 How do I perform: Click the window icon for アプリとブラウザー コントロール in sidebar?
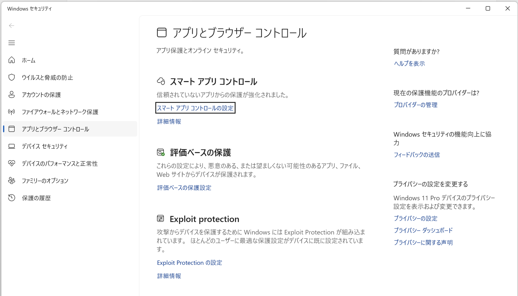point(12,129)
